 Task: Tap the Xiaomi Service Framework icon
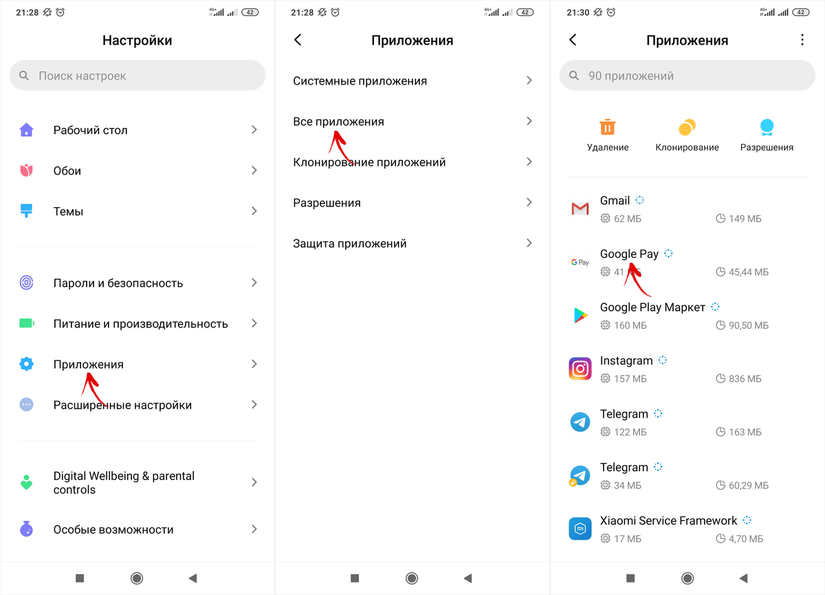(580, 529)
